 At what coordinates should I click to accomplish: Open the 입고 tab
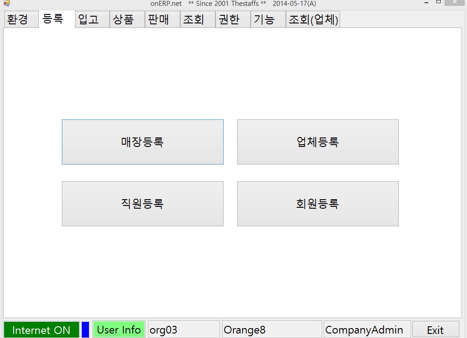(x=92, y=20)
